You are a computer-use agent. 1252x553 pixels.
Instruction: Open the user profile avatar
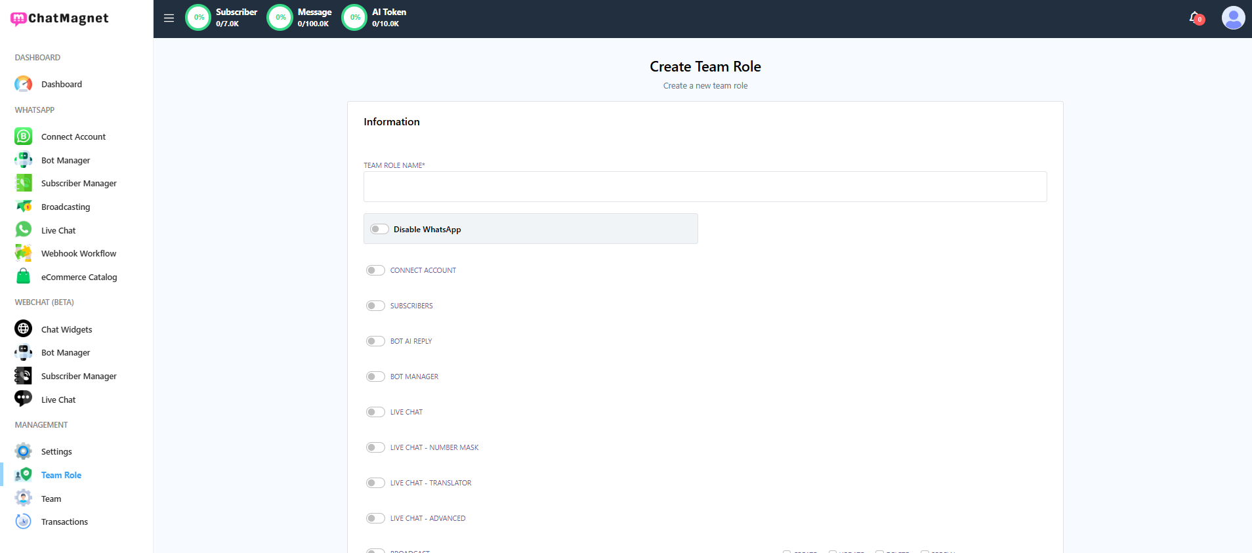1233,18
